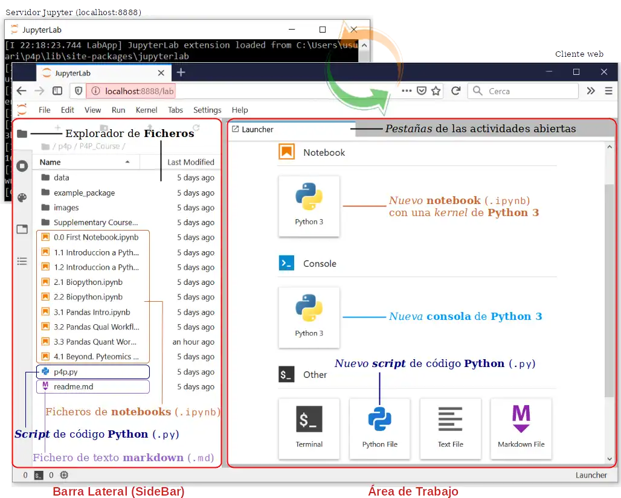Bookmark page with star icon

click(436, 91)
